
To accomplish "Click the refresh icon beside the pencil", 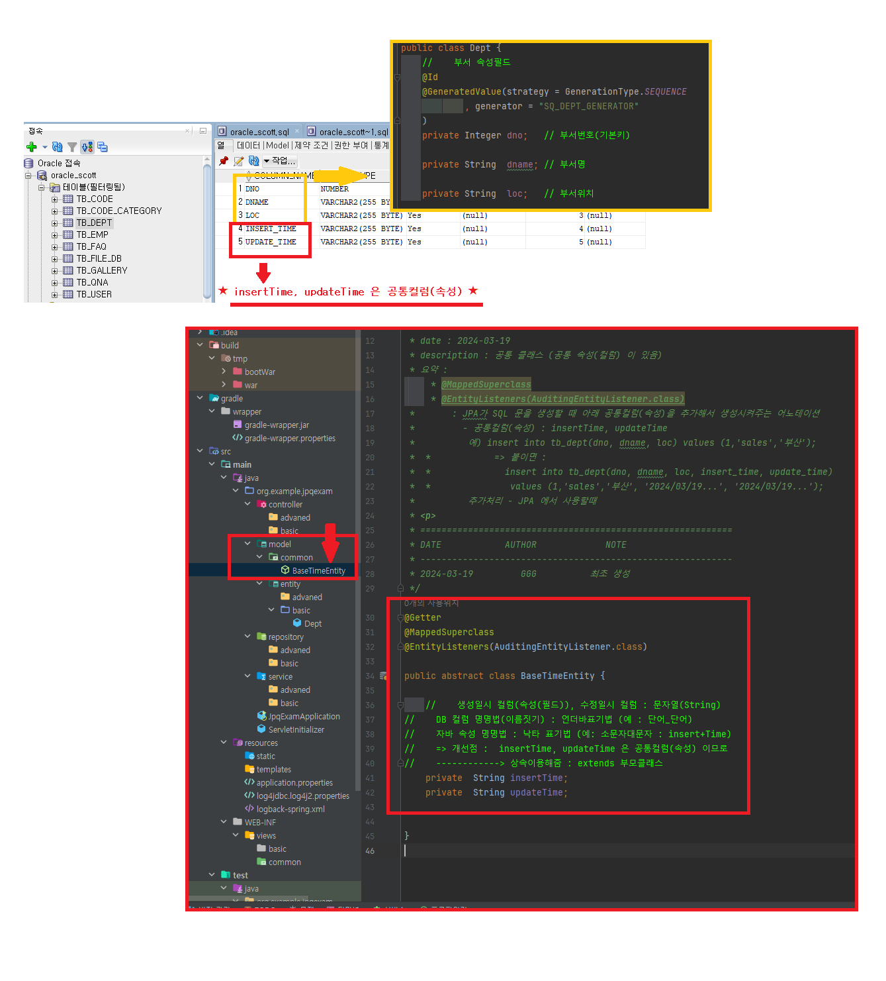I will tap(253, 161).
